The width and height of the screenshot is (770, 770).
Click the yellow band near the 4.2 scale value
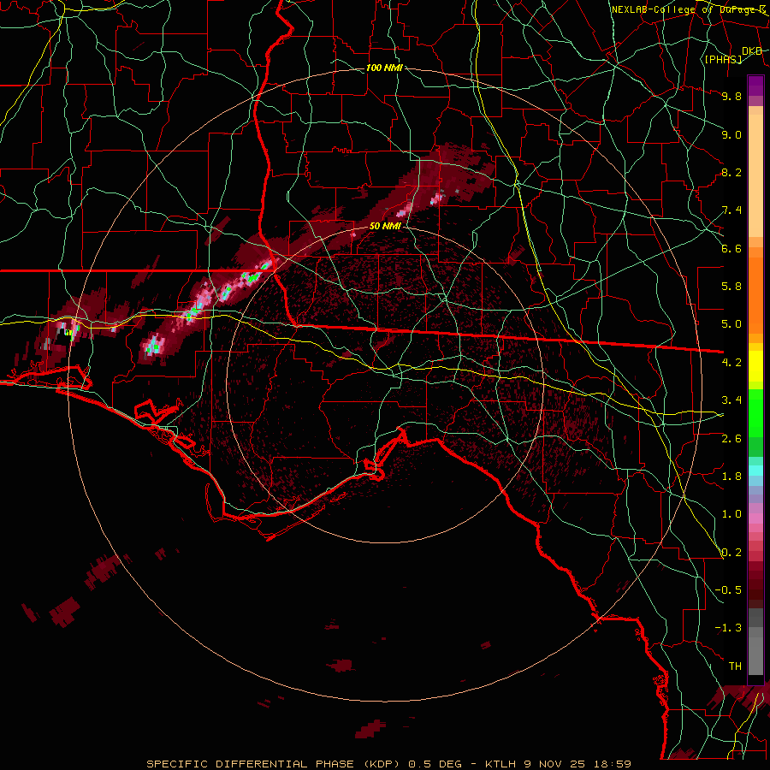coord(755,366)
